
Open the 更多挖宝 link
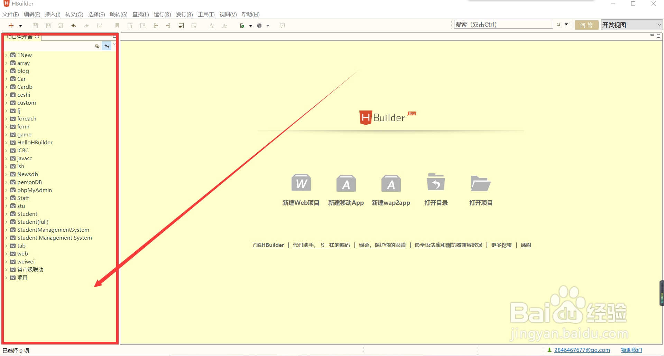coord(501,245)
